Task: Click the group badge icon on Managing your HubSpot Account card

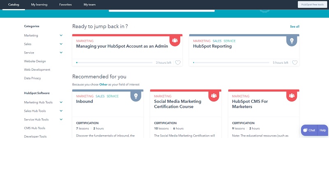Action: coord(175,40)
